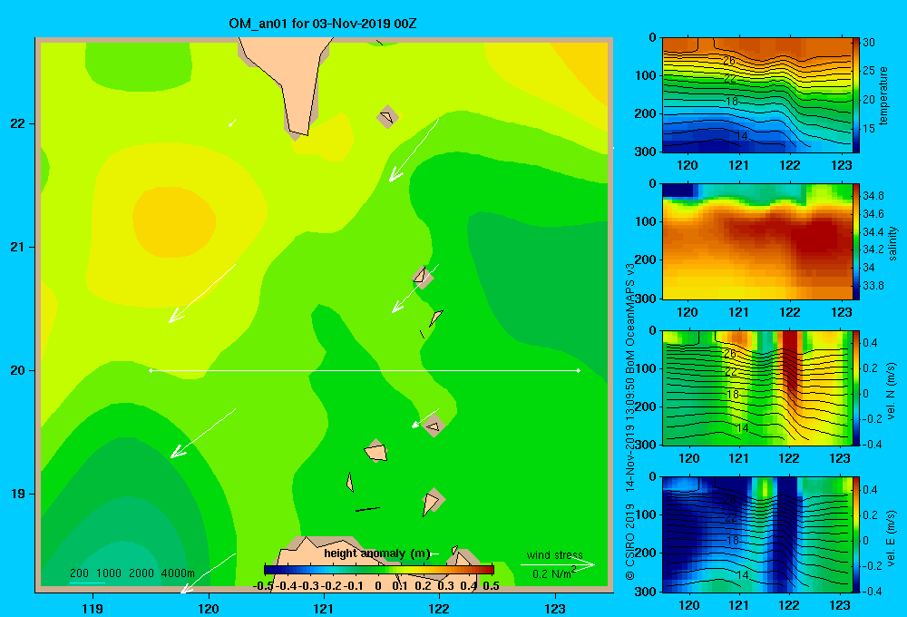Click the cyan depth contour sample line

pyautogui.click(x=87, y=583)
